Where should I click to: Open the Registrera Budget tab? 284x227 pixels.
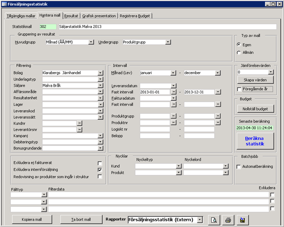(x=136, y=16)
